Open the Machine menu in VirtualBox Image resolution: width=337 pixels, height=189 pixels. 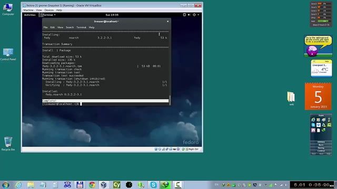(x=28, y=10)
